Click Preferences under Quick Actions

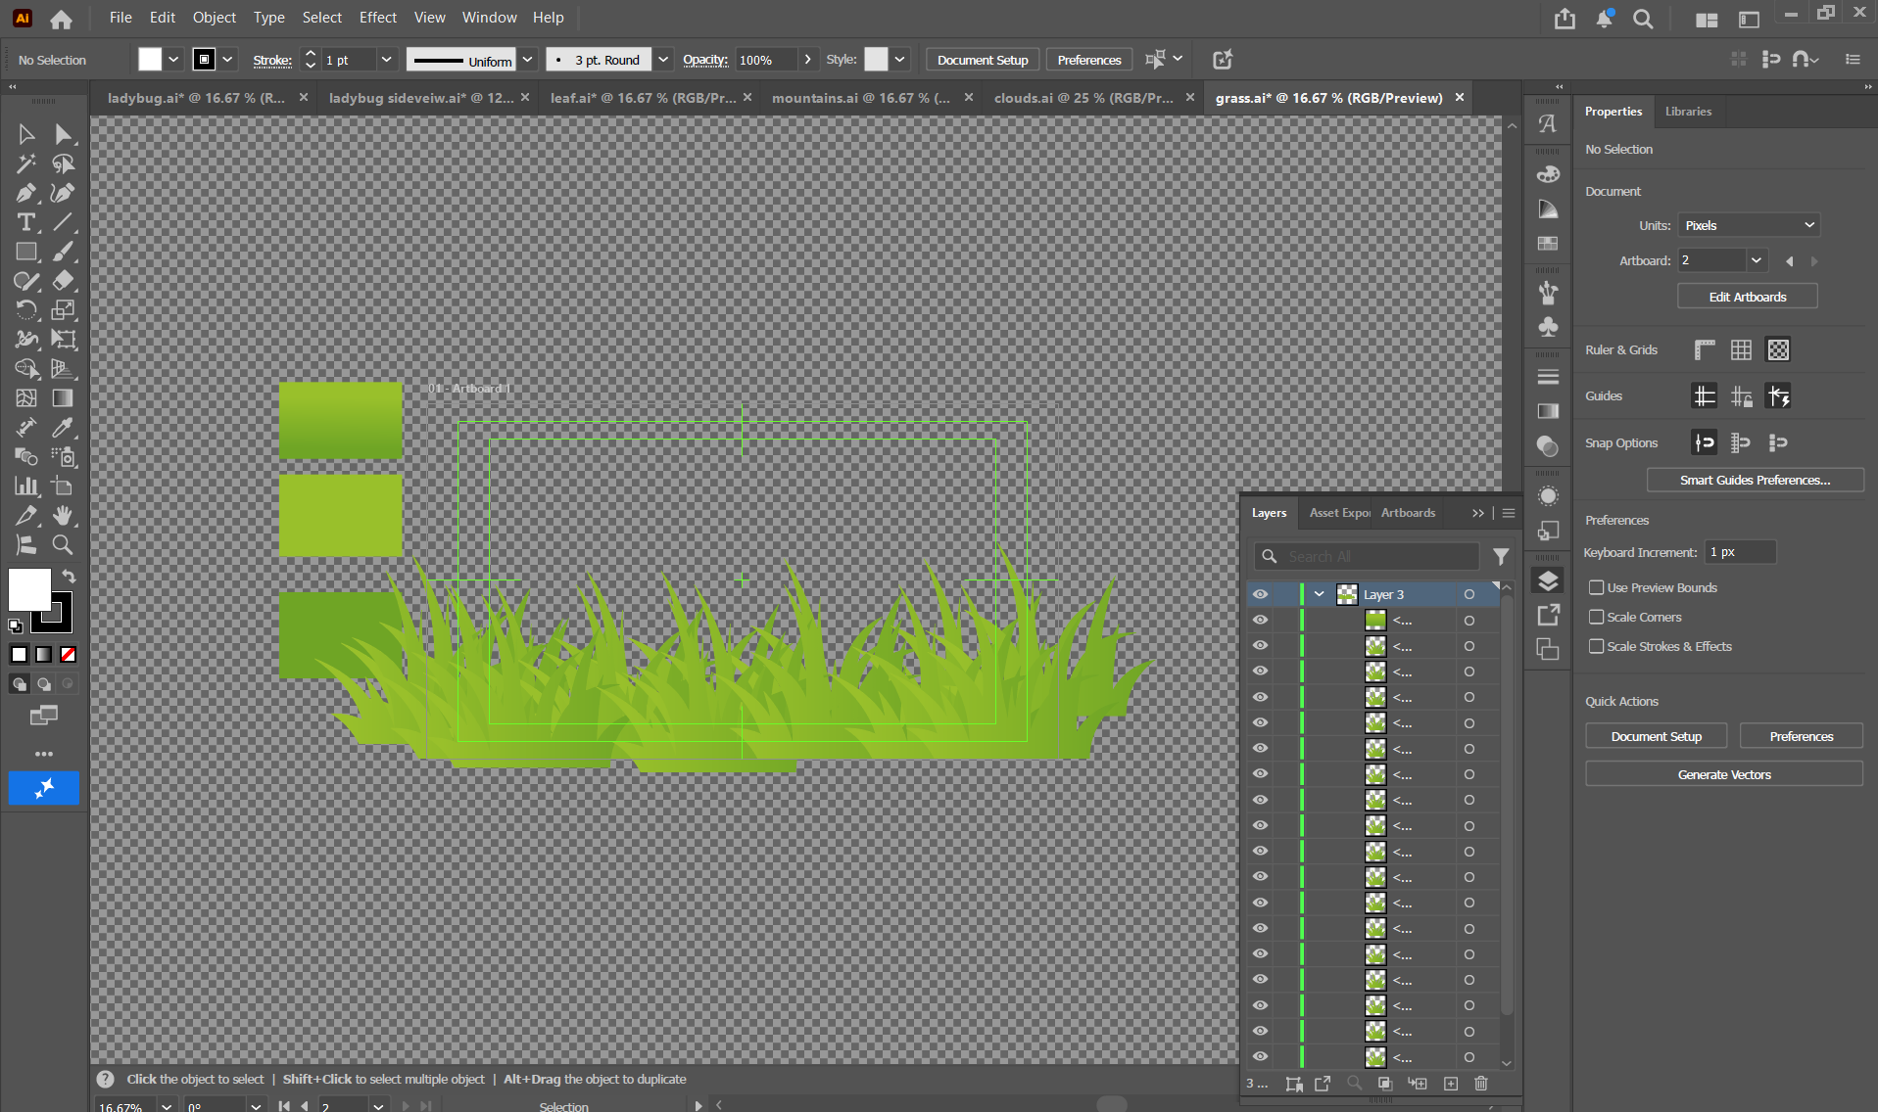click(1801, 736)
